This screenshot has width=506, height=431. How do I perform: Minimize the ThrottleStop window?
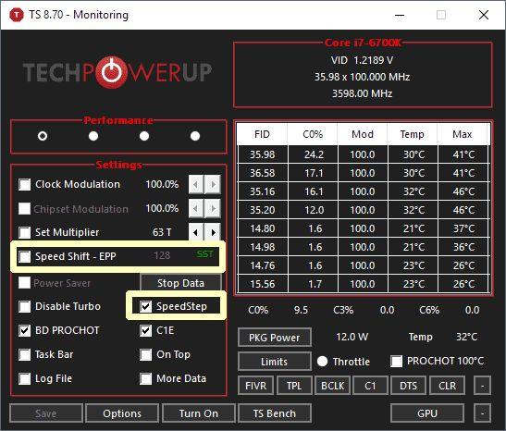[x=400, y=15]
